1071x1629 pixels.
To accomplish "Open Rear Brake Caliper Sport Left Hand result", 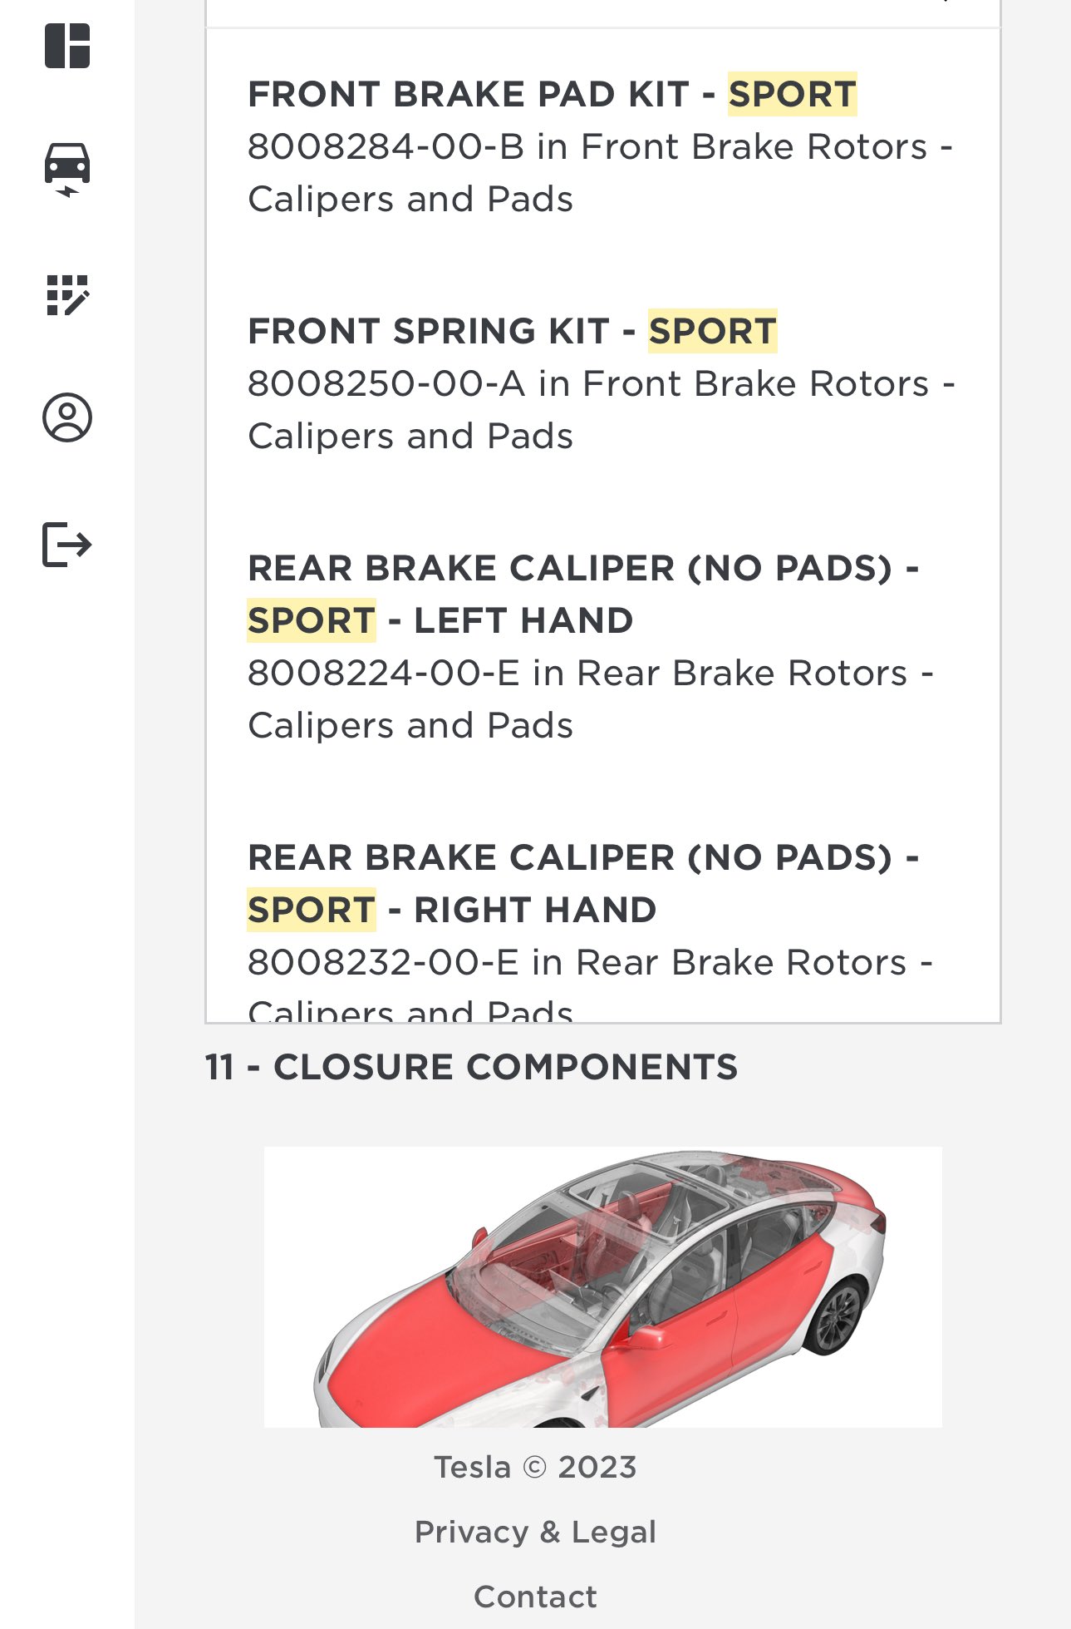I will 602,646.
